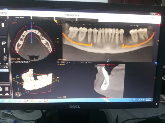The image size is (165, 123).
Task: Toggle the highlighted row in the left object list
Action: pos(4,70)
